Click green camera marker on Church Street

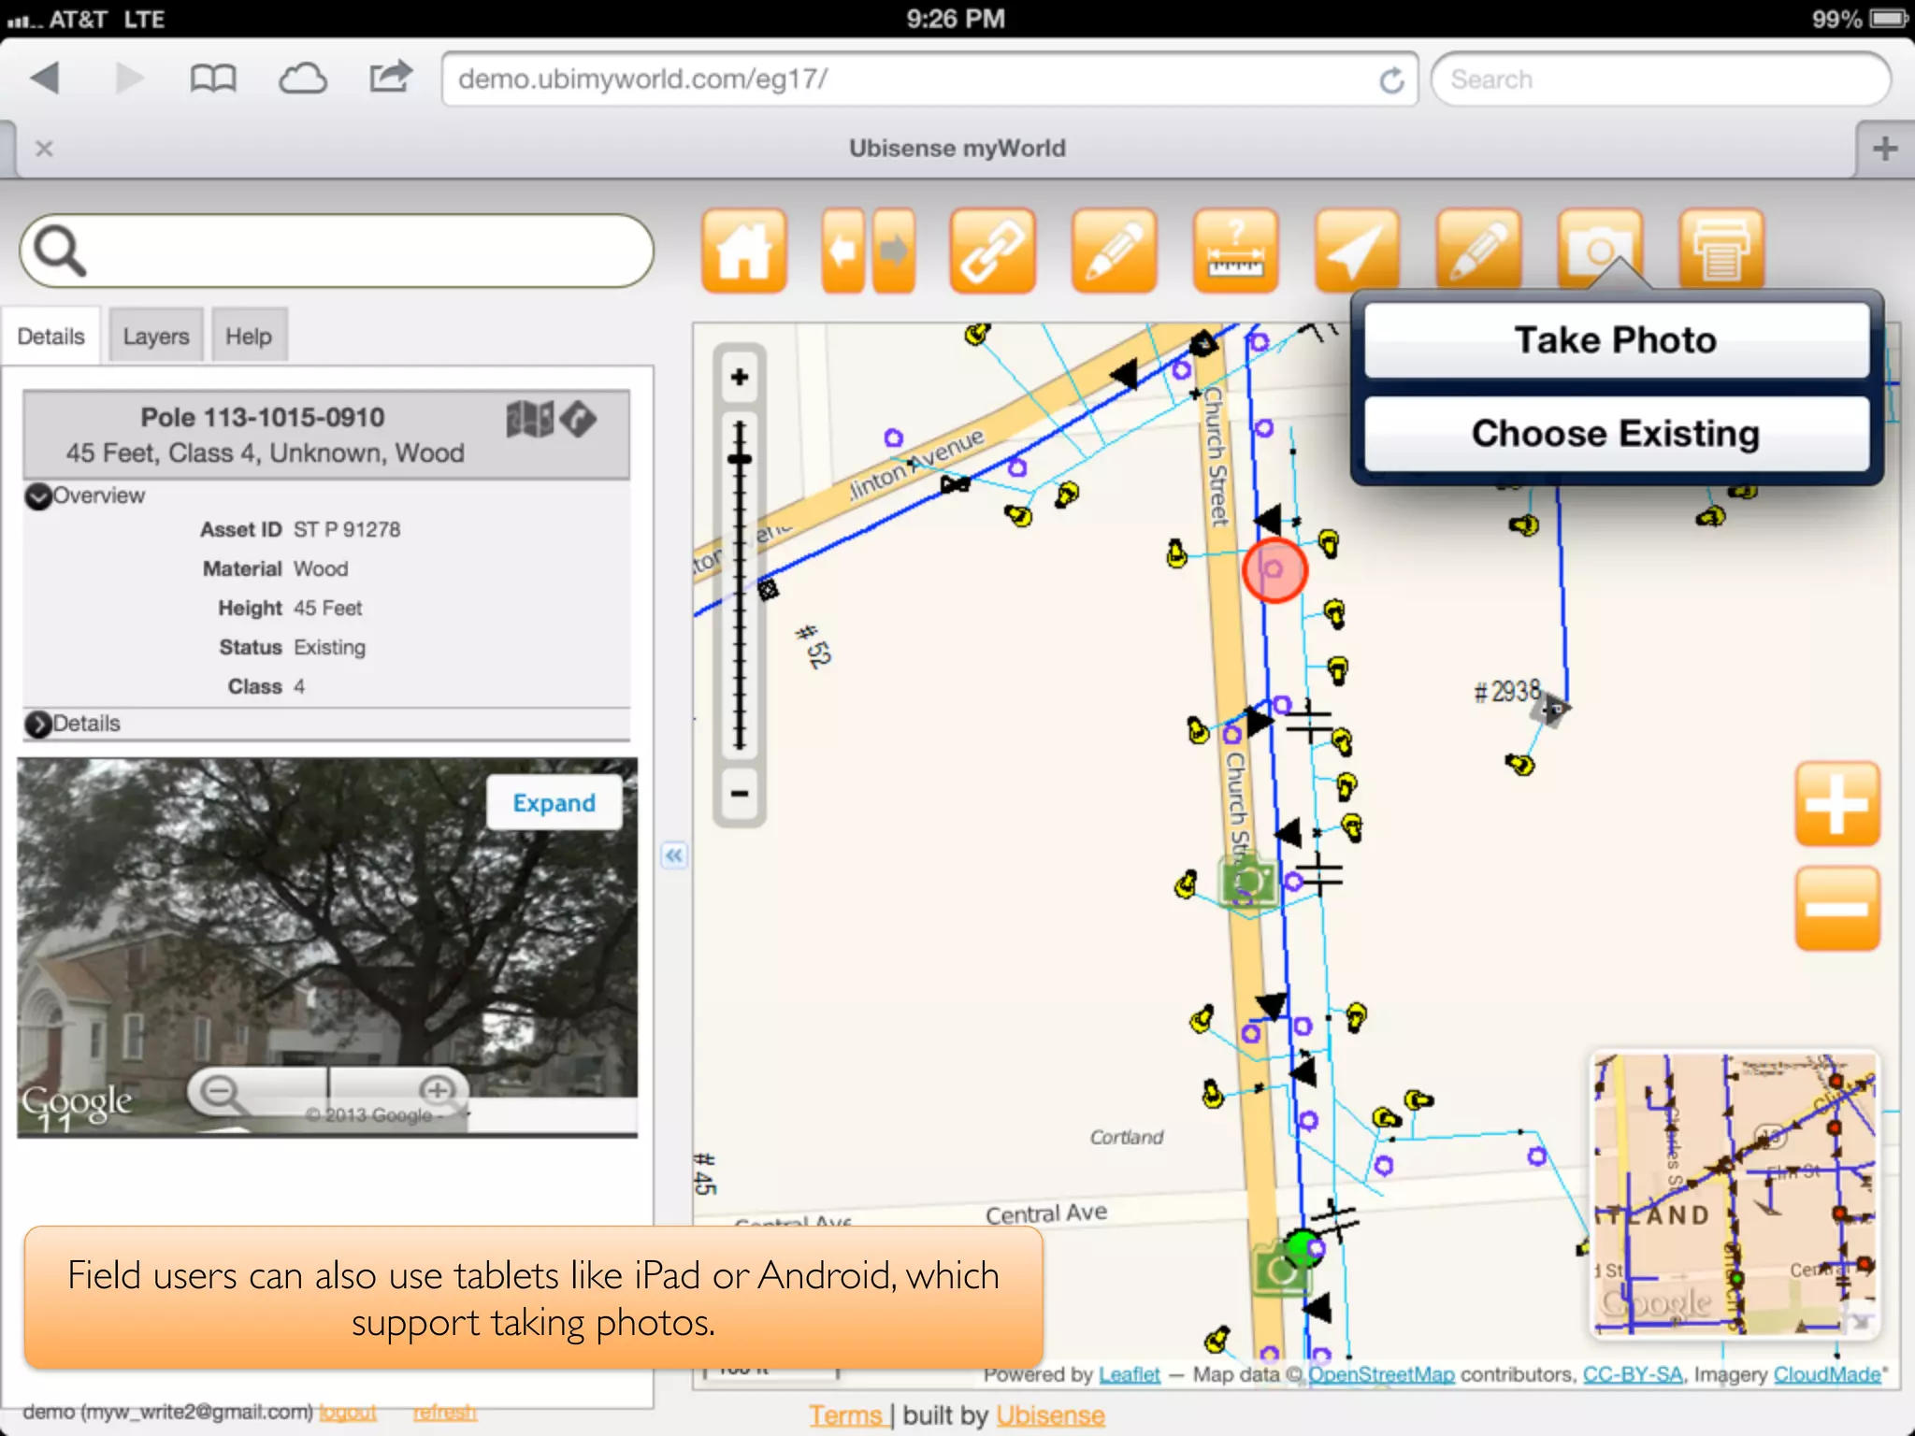(x=1248, y=881)
